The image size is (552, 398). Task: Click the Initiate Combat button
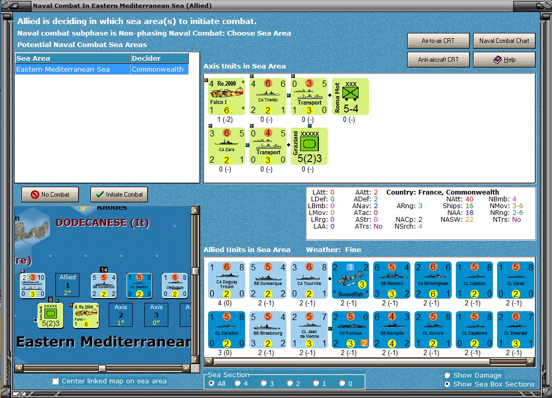click(x=119, y=195)
